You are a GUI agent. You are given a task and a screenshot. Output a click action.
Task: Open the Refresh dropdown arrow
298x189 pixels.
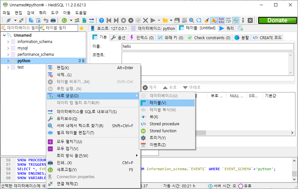coord(71,20)
